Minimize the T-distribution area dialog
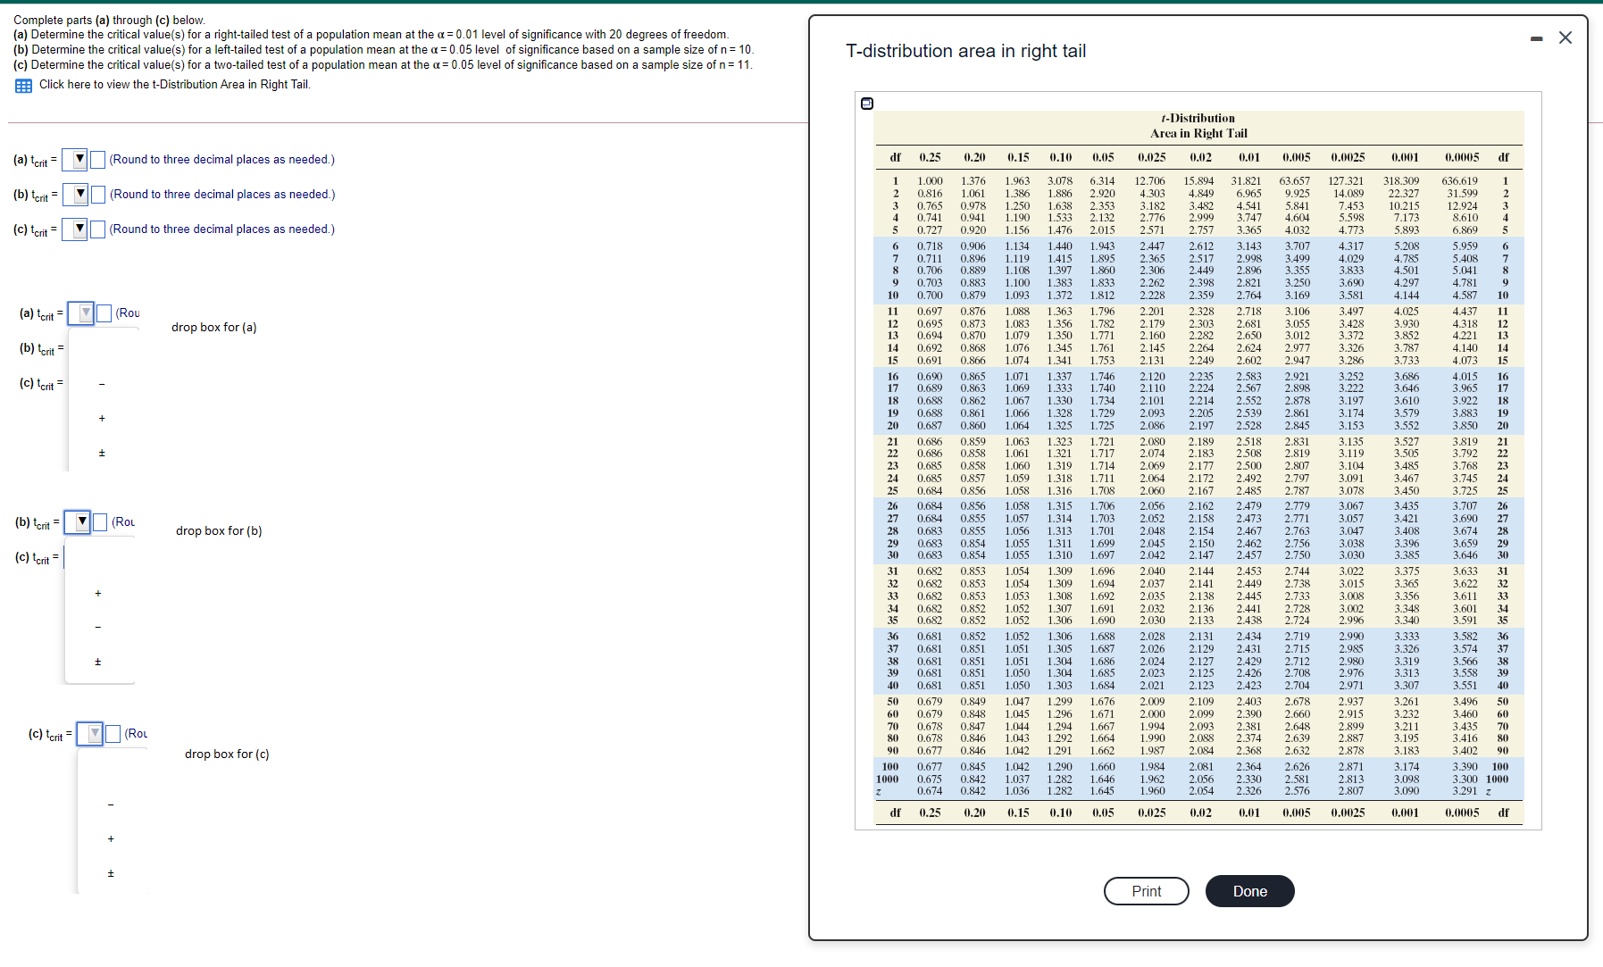This screenshot has width=1603, height=967. pyautogui.click(x=1536, y=38)
